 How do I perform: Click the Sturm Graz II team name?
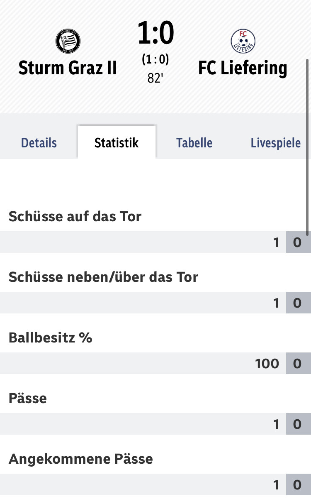coord(68,68)
